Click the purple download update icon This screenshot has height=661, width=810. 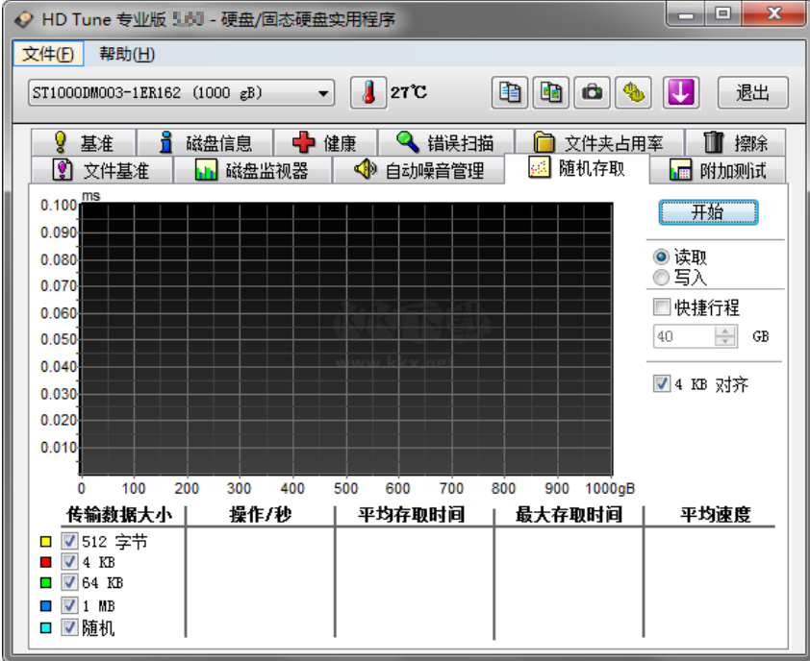(680, 92)
